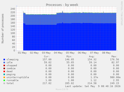
Task: Click the idle minimum value 55.05
Action: coord(70,62)
